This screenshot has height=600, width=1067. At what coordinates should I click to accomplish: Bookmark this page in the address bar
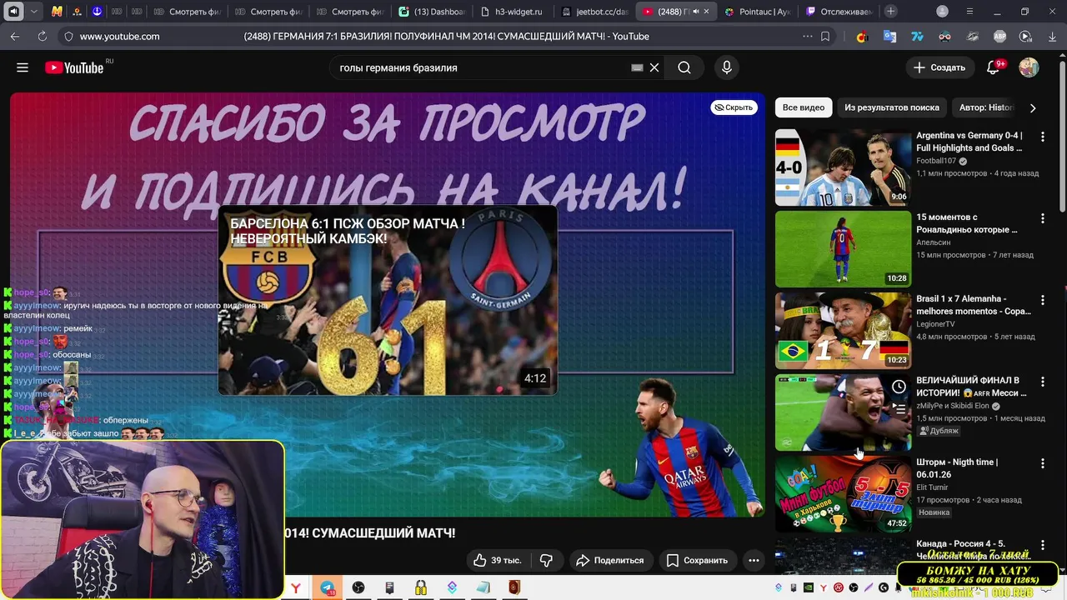(825, 36)
